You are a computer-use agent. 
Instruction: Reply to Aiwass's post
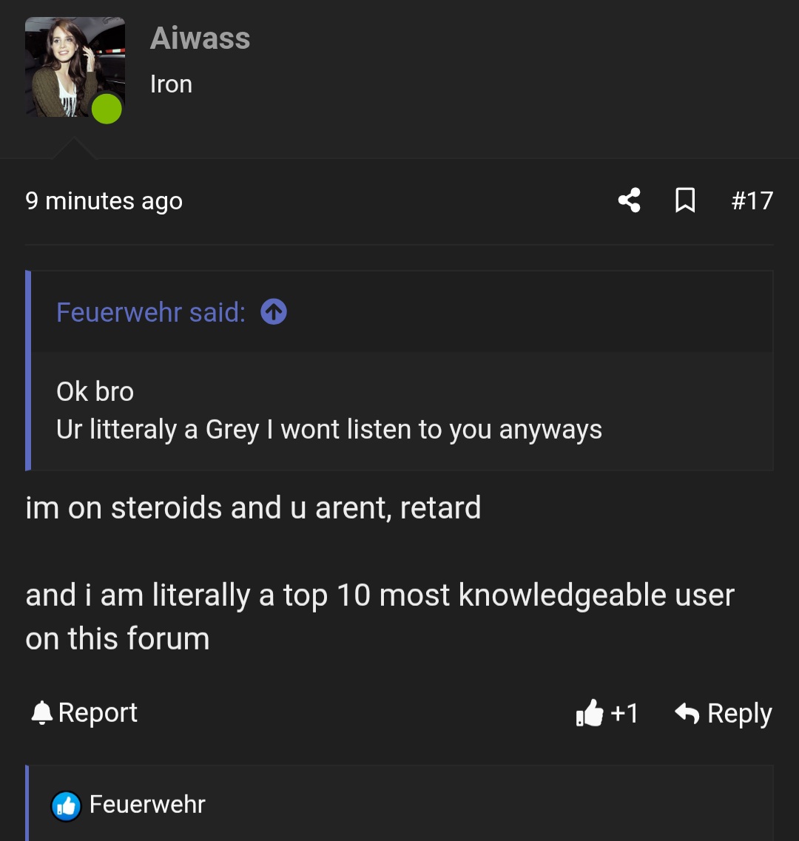click(738, 712)
